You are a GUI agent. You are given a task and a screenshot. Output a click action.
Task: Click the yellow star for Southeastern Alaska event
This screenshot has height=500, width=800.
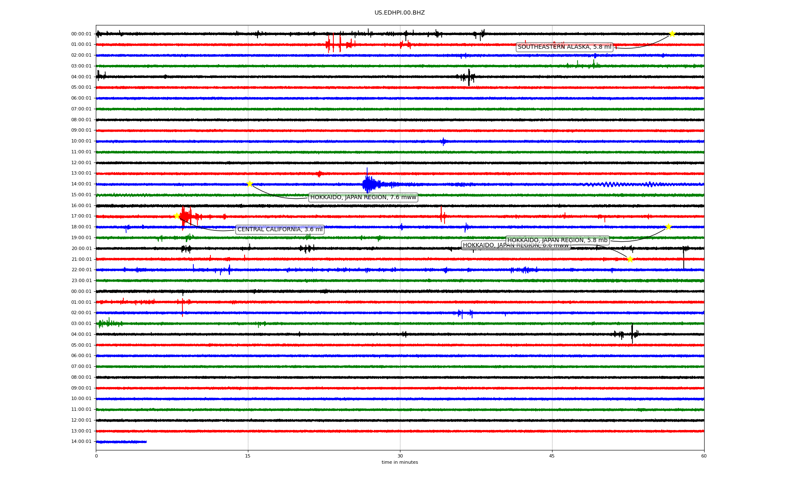[x=672, y=34]
